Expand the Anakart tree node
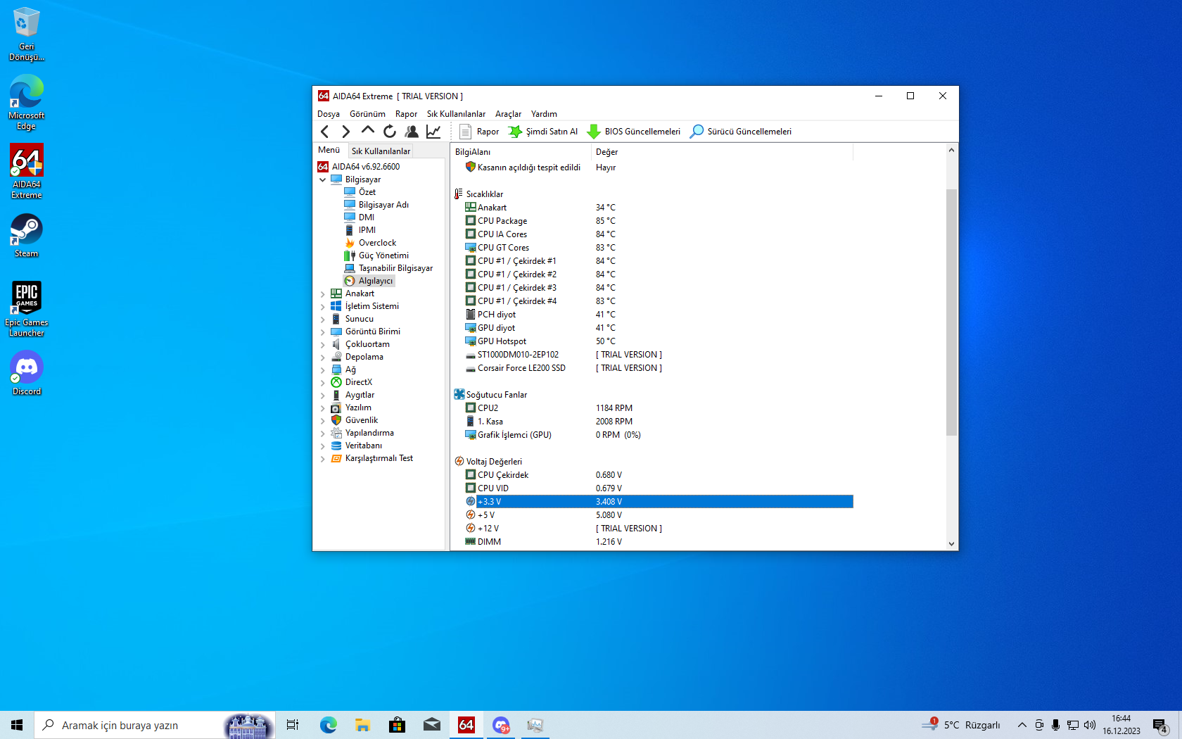 pyautogui.click(x=323, y=294)
